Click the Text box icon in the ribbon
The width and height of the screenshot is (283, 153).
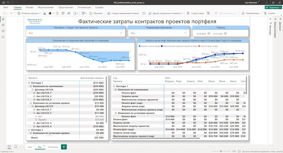(144, 13)
